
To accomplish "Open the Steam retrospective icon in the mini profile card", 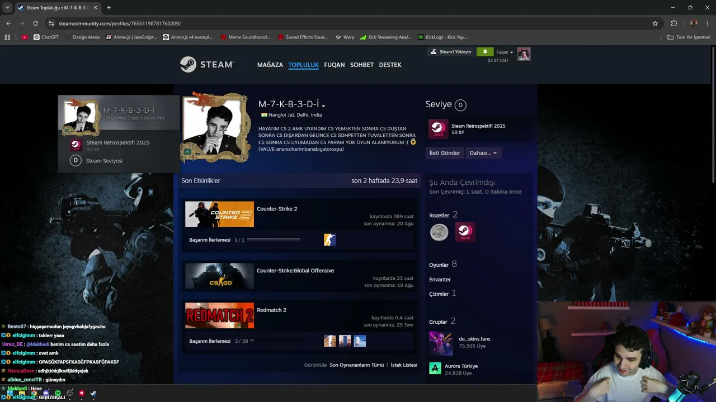I will click(76, 145).
